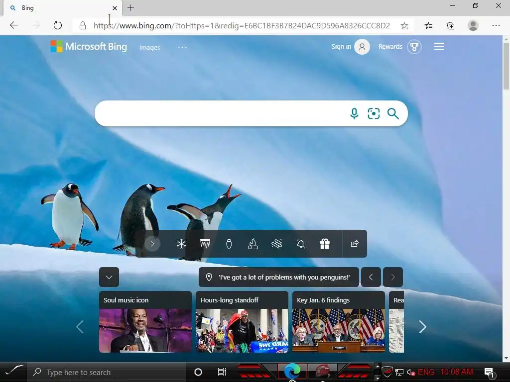This screenshot has height=382, width=510.
Task: View site information lock icon
Action: 83,26
